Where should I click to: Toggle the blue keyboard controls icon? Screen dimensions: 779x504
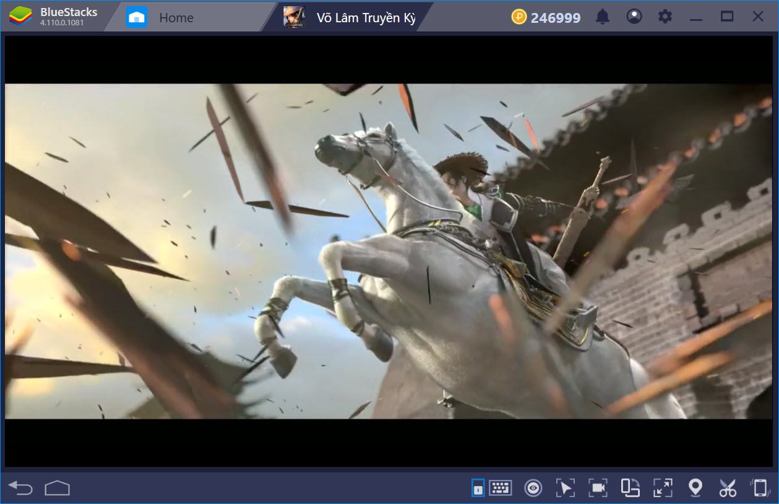point(478,488)
